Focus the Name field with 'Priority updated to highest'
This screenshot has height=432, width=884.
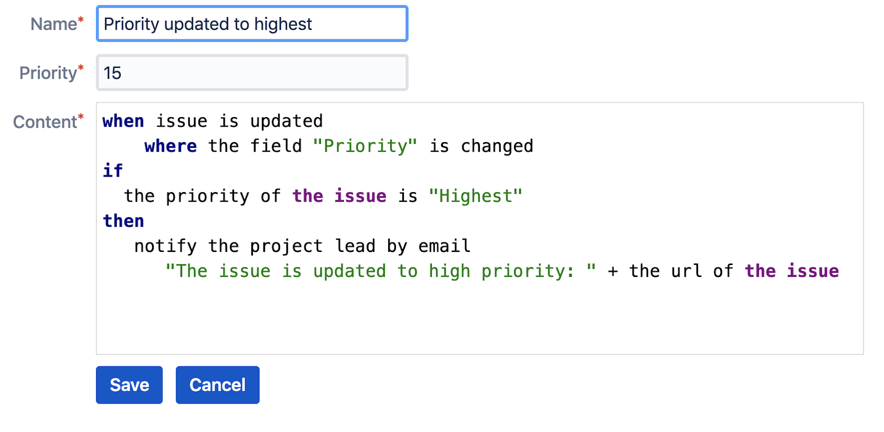[252, 24]
